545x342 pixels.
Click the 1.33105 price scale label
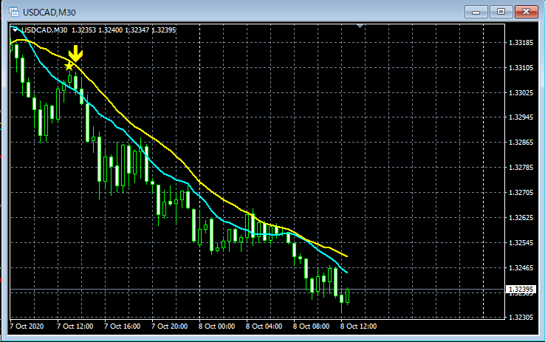click(x=521, y=68)
